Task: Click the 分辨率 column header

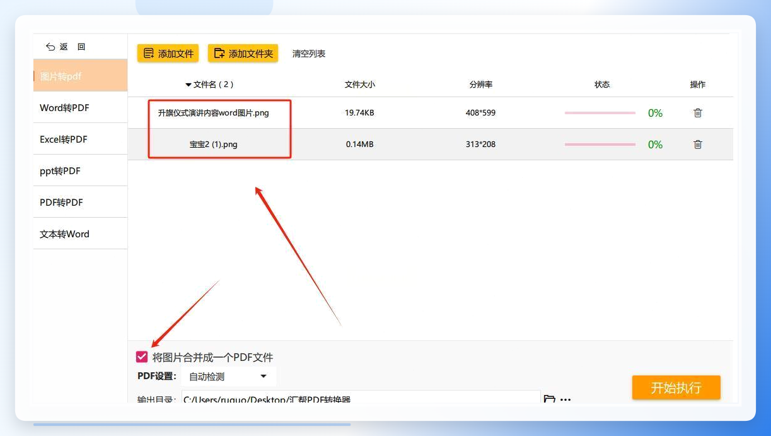Action: tap(481, 85)
